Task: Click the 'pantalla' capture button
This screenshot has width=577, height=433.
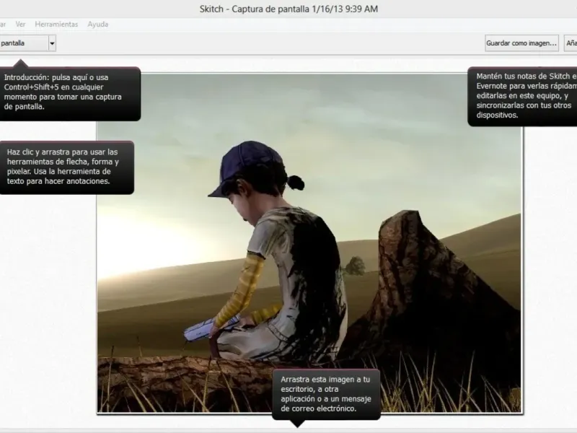Action: click(x=24, y=43)
